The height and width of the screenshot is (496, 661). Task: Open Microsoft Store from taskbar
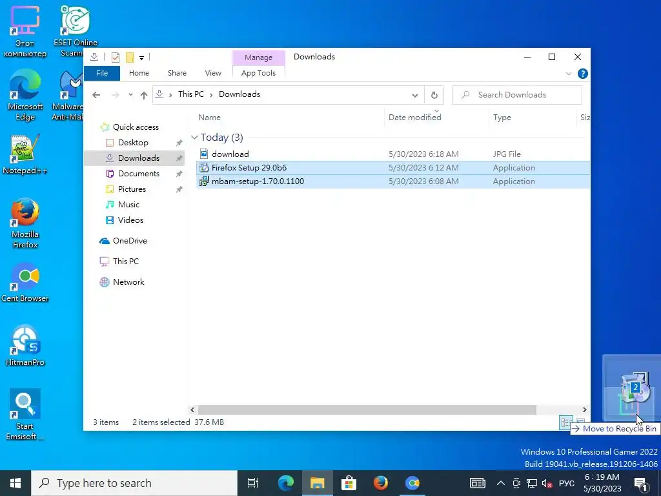pos(349,483)
